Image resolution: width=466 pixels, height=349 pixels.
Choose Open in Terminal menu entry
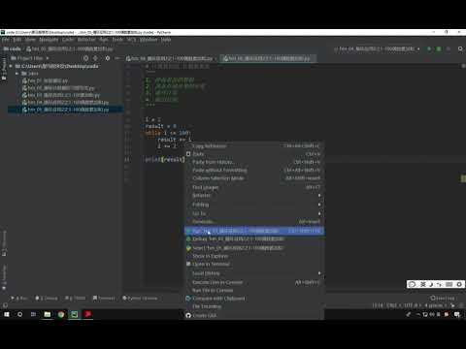pos(254,264)
